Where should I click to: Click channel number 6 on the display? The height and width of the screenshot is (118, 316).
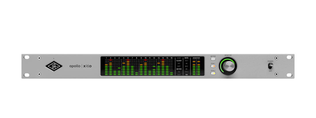tap(128, 58)
